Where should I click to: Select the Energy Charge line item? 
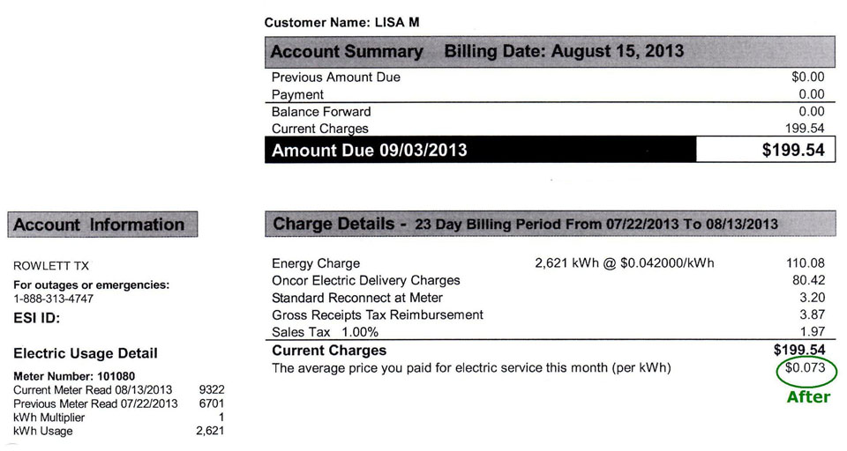(x=316, y=263)
